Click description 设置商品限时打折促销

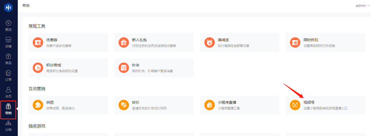pos(319,46)
